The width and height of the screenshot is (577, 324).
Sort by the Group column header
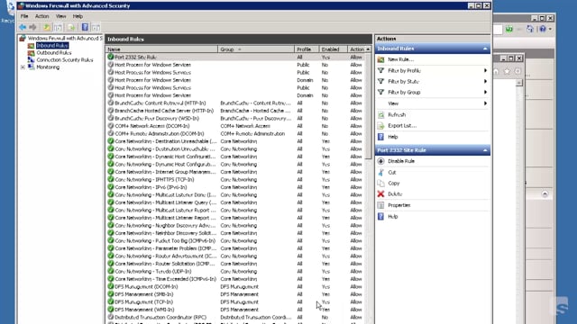[256, 49]
